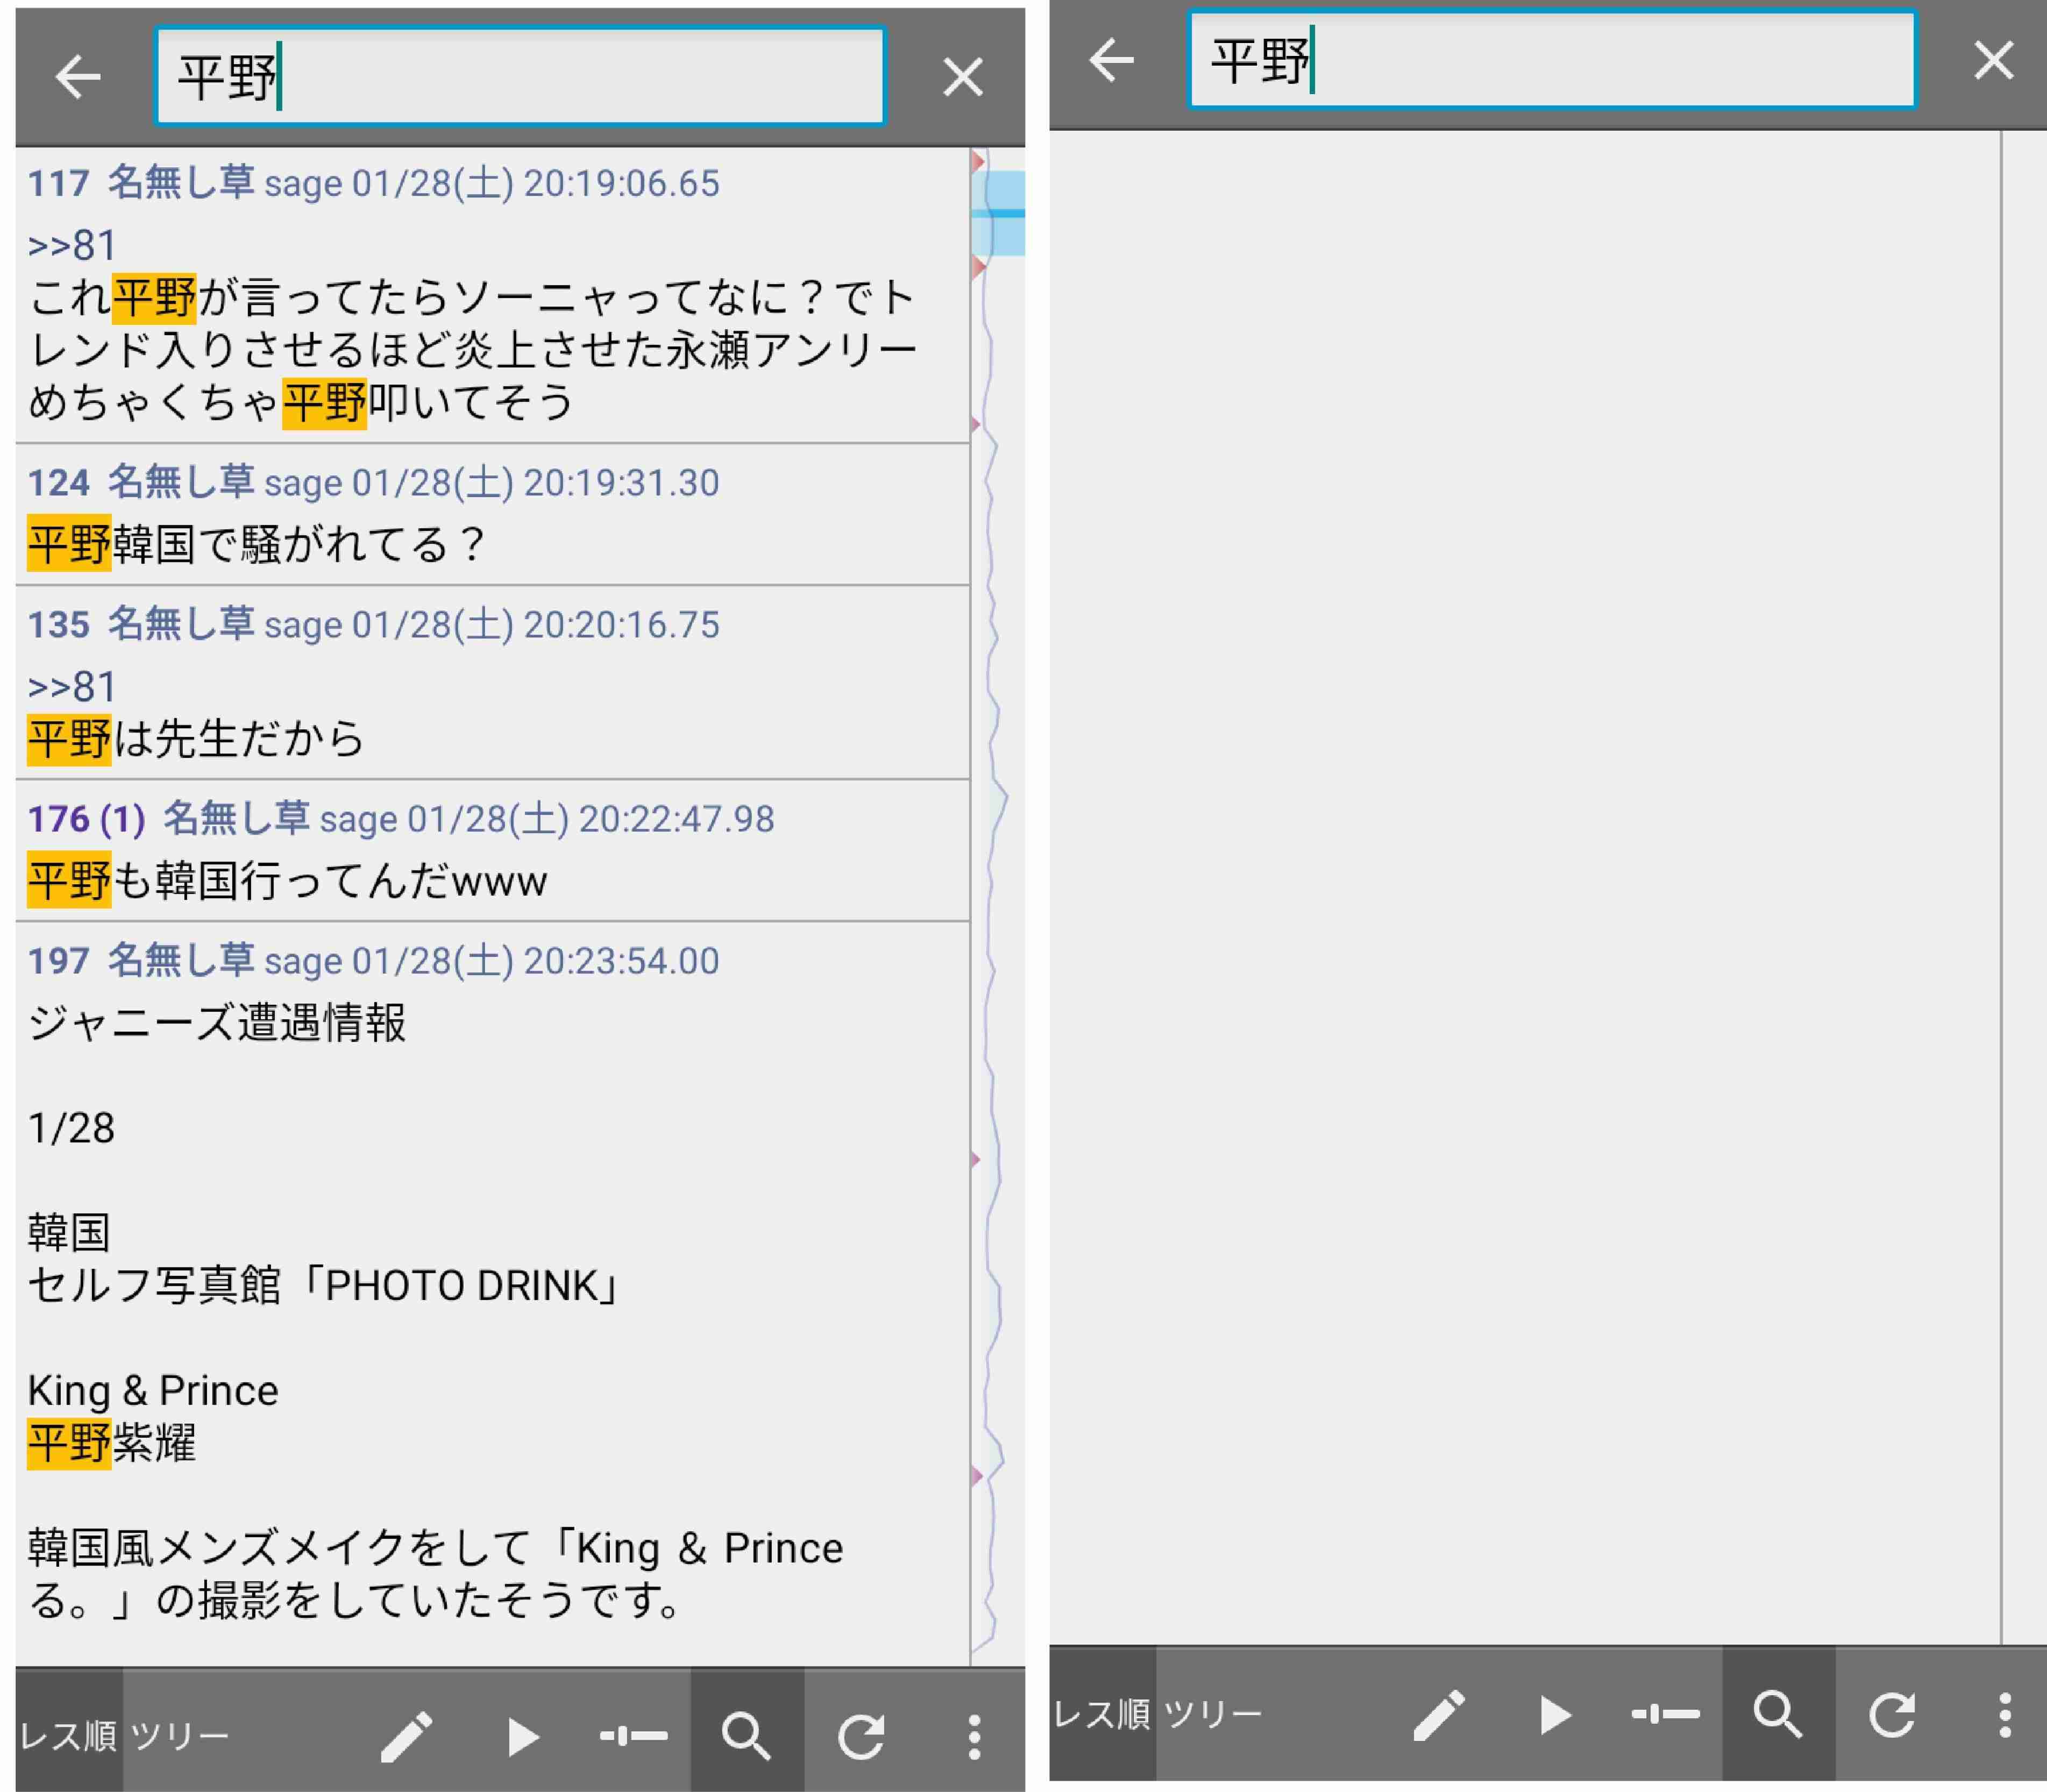Tap the reload icon in the left window
Image resolution: width=2047 pixels, height=1792 pixels.
(861, 1737)
